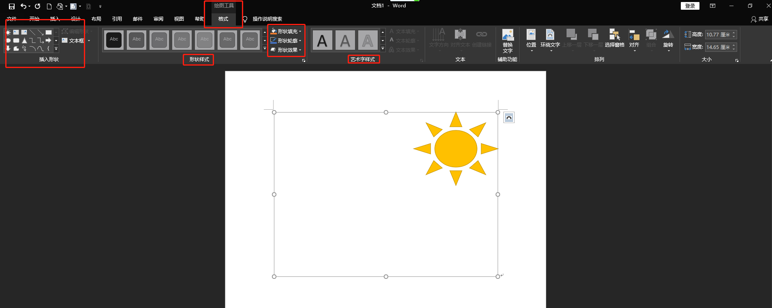Expand the shape styles gallery More arrow
This screenshot has height=308, width=772.
click(265, 49)
